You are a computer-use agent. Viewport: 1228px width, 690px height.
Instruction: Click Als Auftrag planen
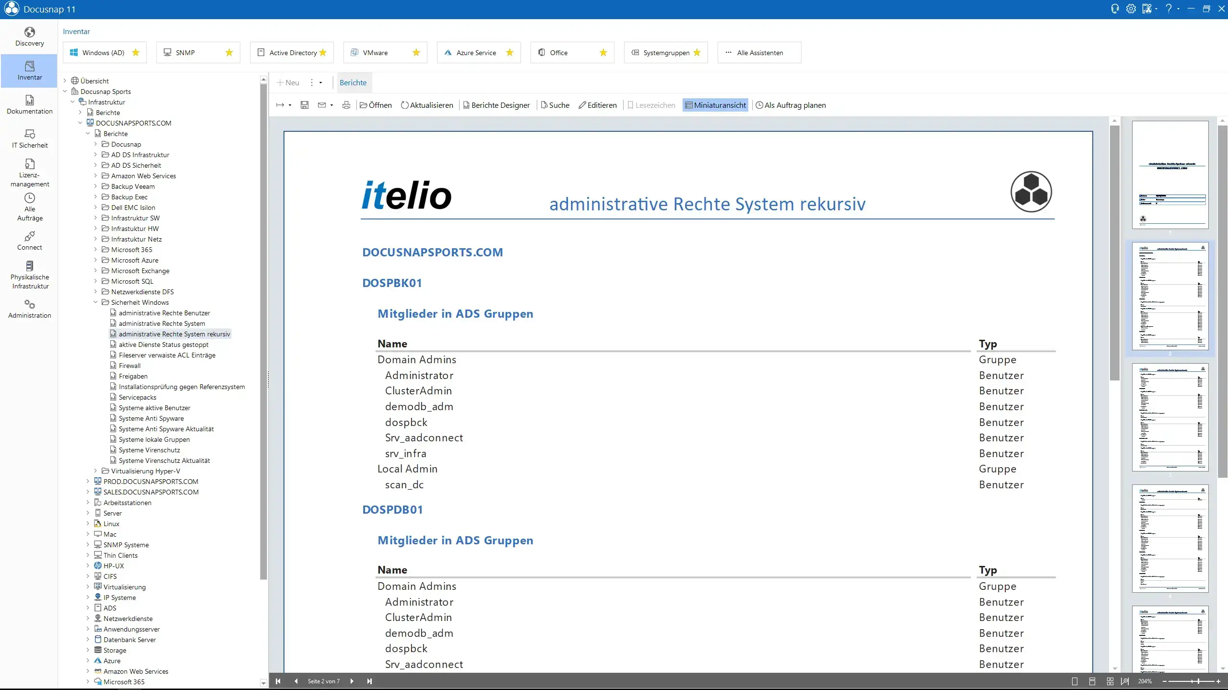(x=791, y=105)
